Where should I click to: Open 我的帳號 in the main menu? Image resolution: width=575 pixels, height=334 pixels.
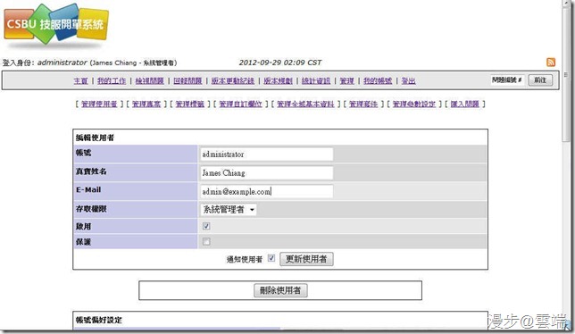378,80
